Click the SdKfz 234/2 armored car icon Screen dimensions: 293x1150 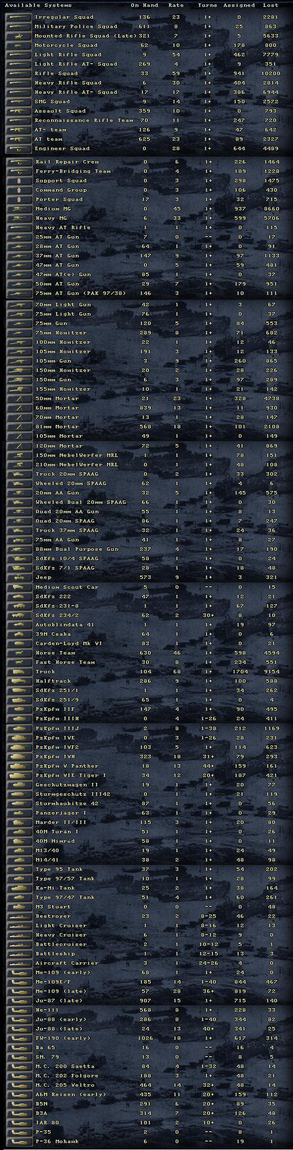click(20, 616)
